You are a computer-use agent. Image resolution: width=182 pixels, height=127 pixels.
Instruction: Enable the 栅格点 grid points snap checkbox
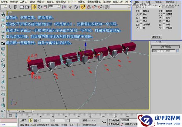point(141,11)
